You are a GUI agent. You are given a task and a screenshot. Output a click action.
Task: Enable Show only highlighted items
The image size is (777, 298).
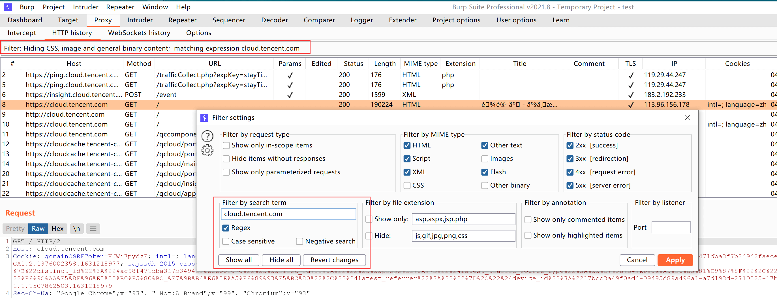528,235
